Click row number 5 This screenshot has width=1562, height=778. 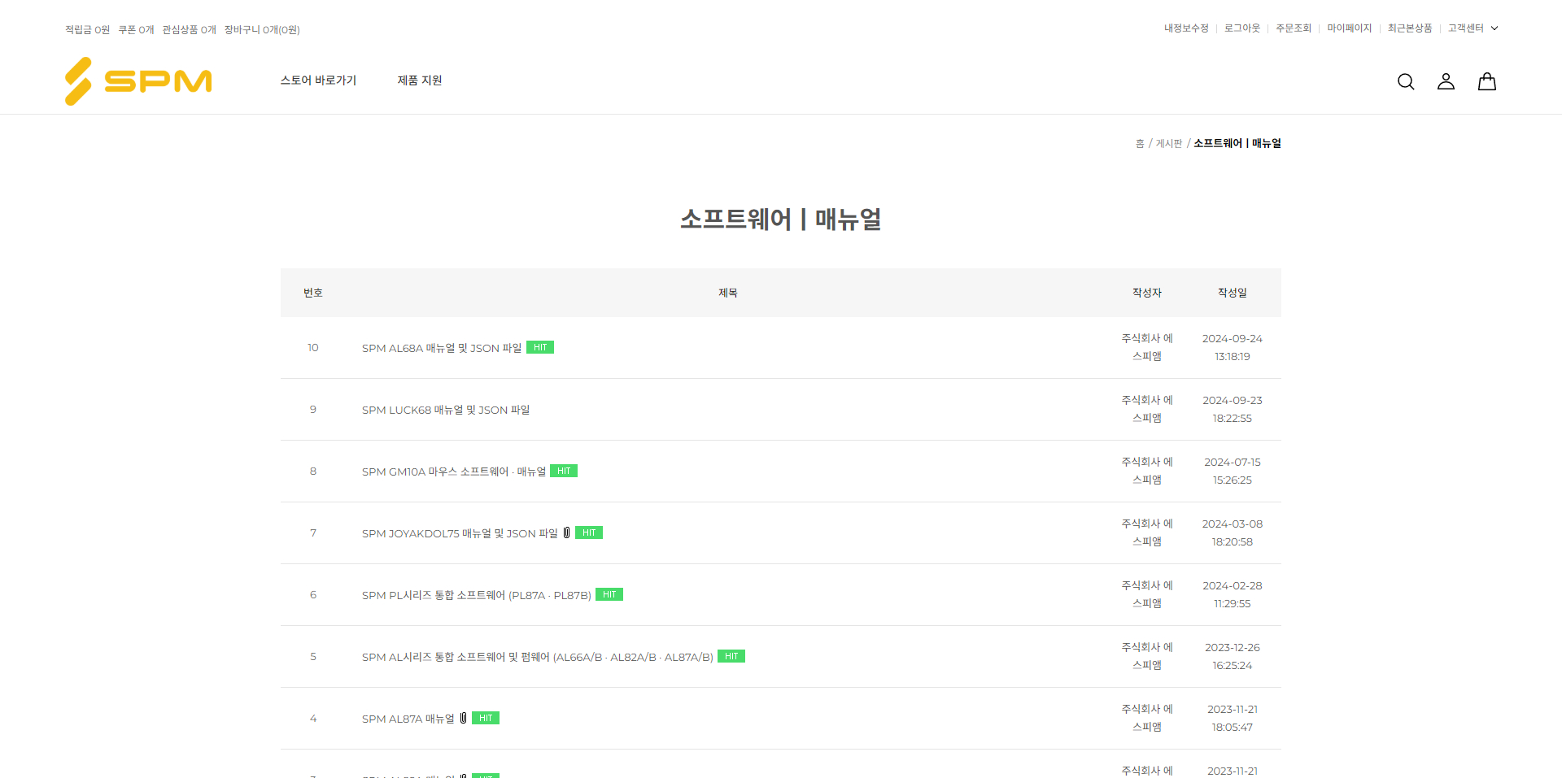[x=313, y=656]
